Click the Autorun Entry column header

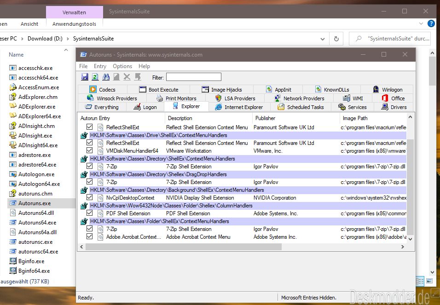click(121, 118)
